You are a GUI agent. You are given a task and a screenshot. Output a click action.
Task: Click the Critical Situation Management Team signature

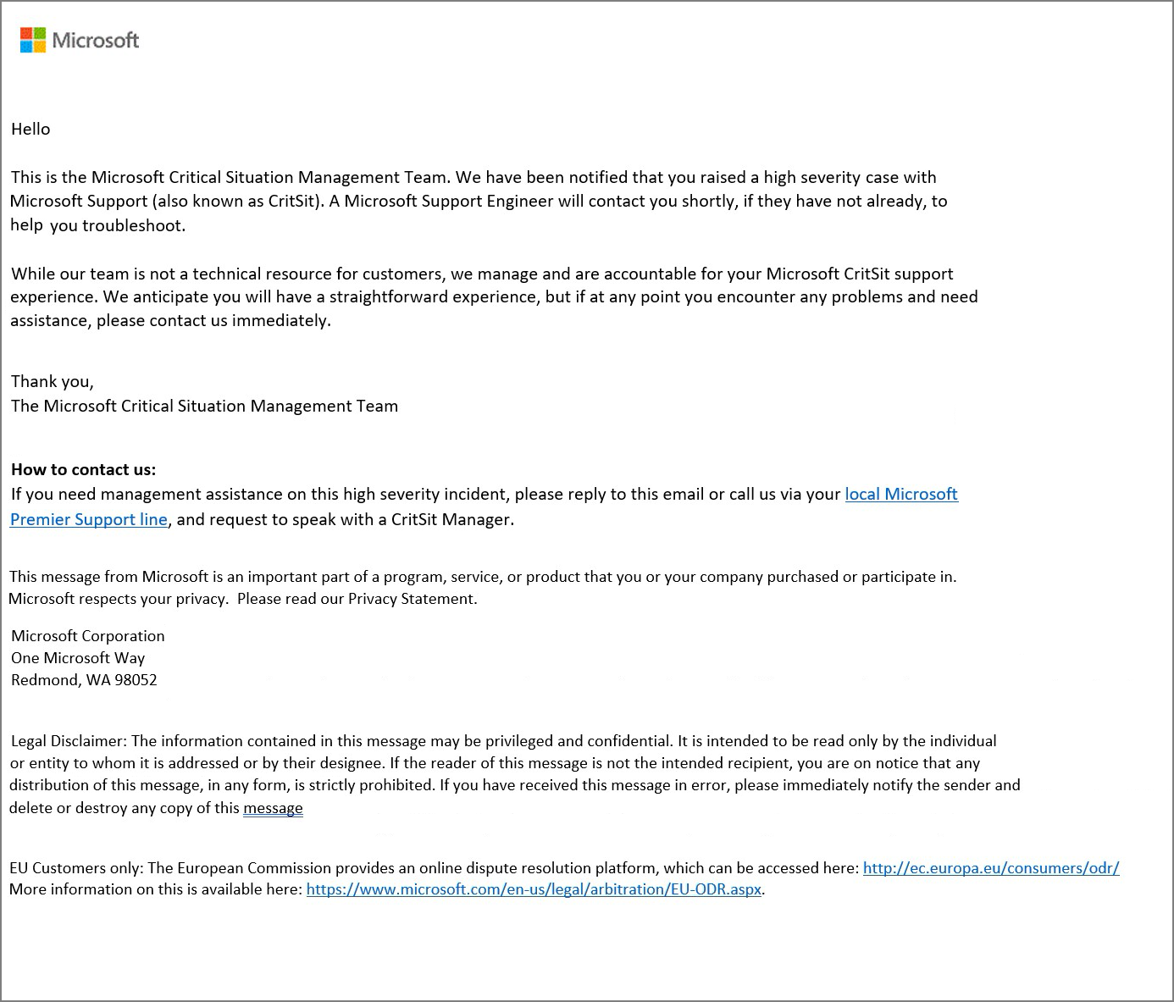pos(204,406)
